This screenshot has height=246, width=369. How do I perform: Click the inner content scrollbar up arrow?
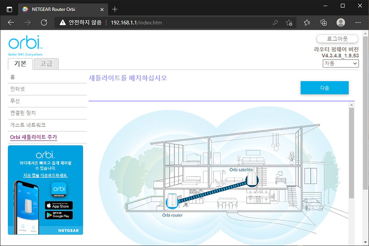pyautogui.click(x=351, y=105)
